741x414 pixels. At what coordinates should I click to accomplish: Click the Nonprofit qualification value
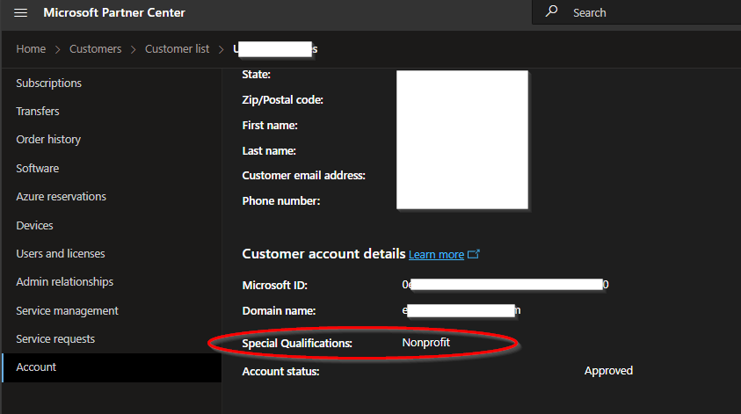tap(425, 343)
